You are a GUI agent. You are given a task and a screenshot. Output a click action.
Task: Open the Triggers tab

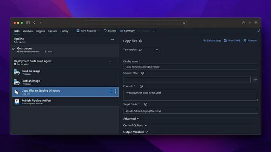point(40,31)
